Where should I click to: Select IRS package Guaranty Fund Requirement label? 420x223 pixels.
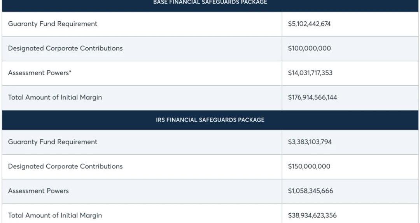click(x=52, y=142)
